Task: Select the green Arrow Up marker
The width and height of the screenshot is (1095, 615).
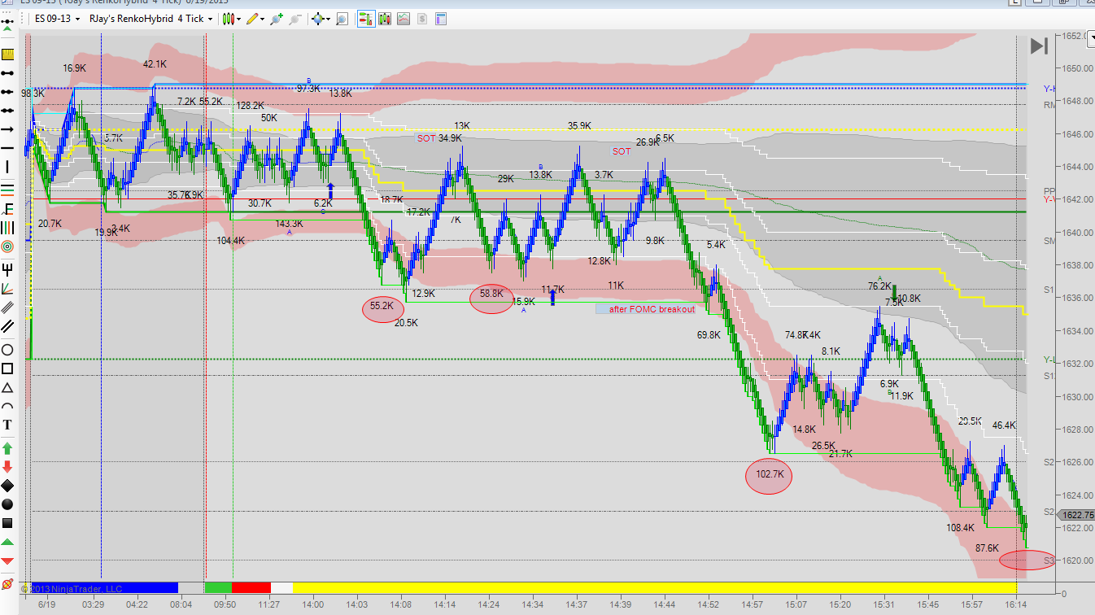Action: [x=8, y=447]
